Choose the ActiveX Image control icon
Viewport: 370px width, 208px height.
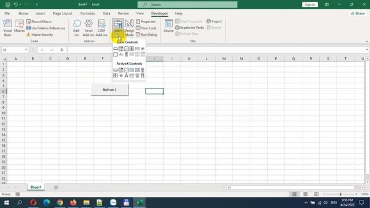tap(132, 76)
